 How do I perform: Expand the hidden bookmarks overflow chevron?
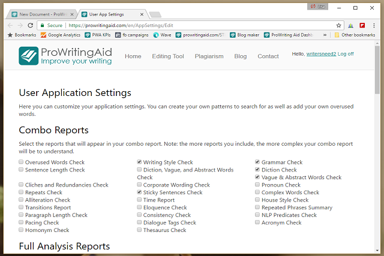[325, 35]
